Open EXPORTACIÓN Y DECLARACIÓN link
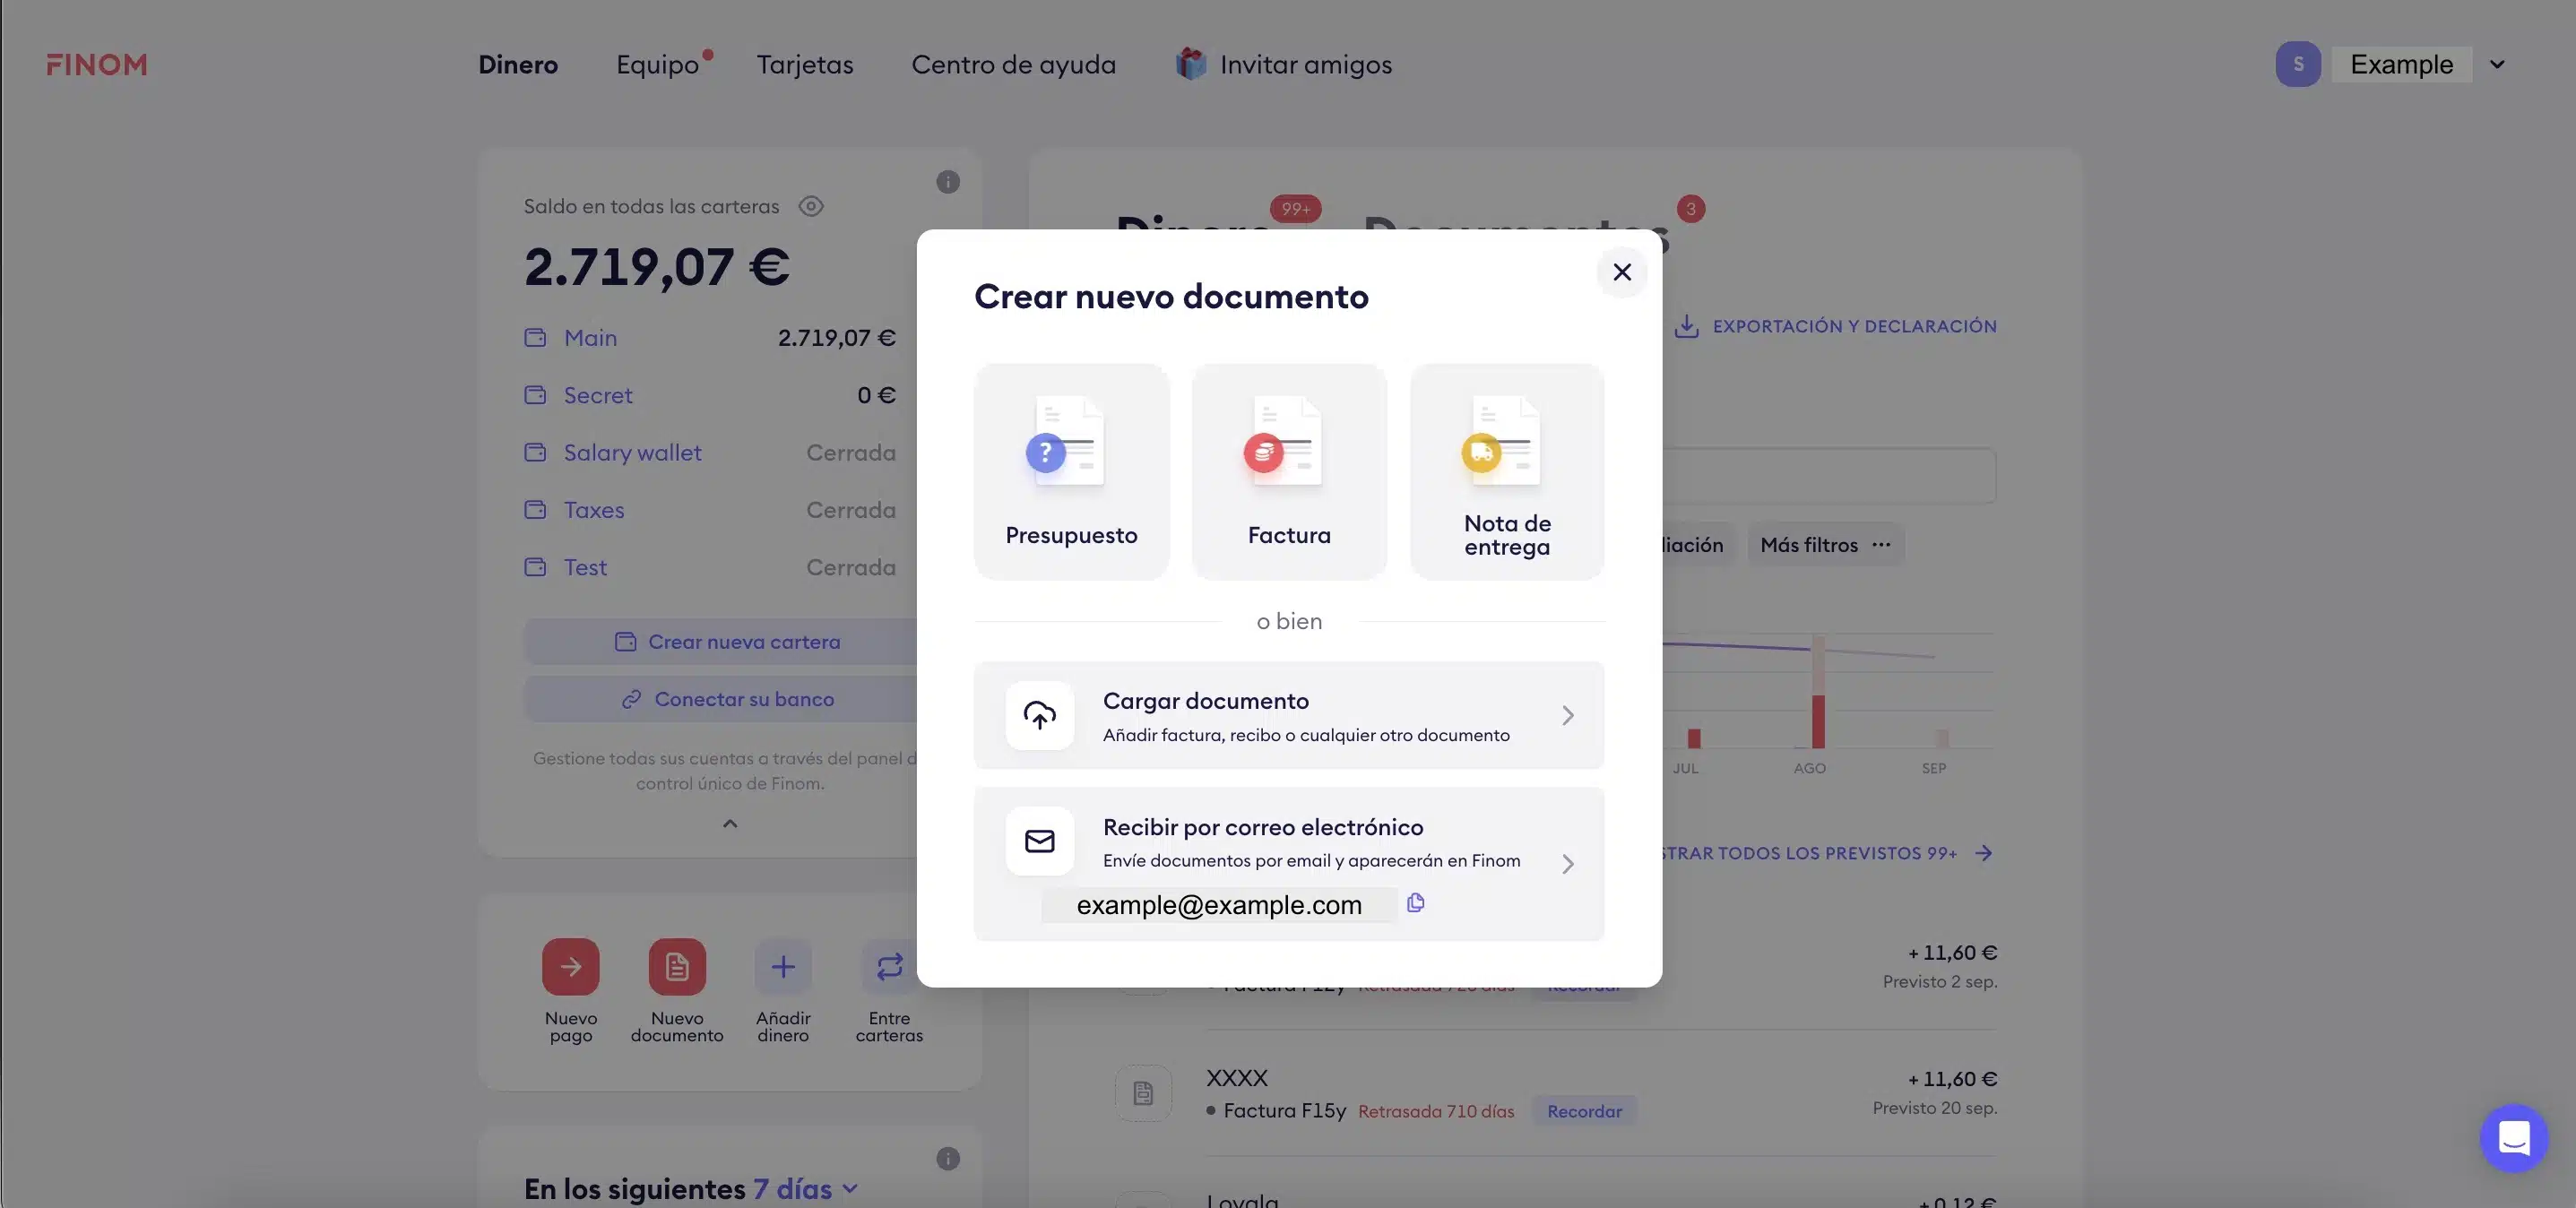This screenshot has height=1208, width=2576. (1854, 326)
